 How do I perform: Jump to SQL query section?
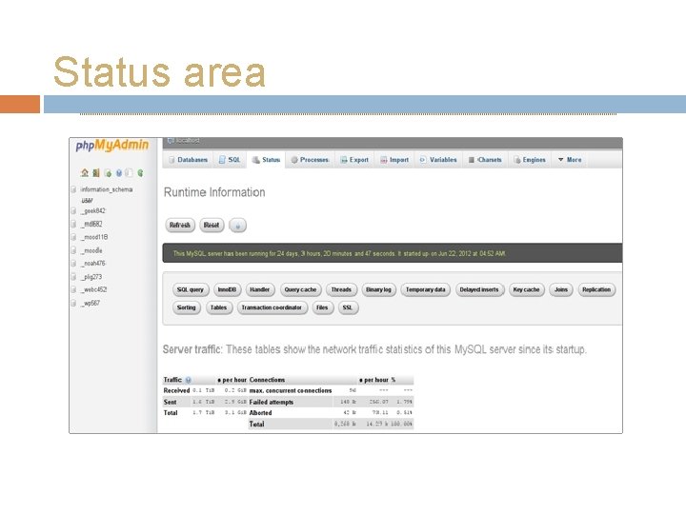pyautogui.click(x=191, y=289)
